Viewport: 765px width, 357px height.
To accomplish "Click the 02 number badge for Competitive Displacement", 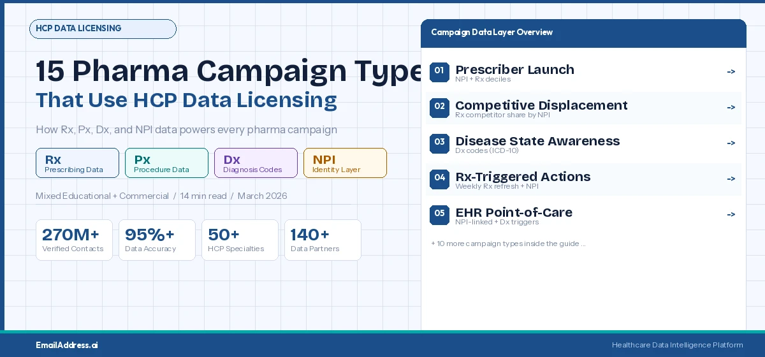I will [440, 108].
